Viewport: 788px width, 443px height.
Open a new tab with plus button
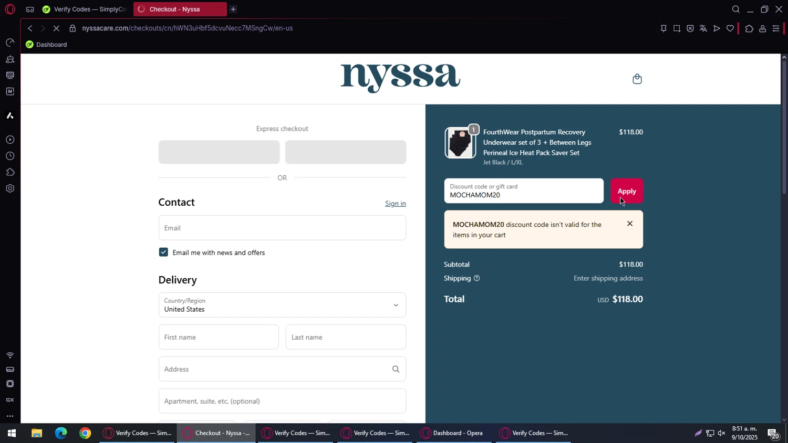233,9
